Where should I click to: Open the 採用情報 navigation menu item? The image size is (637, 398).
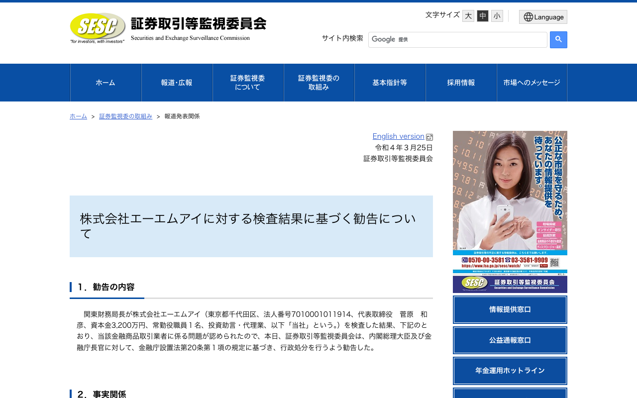[x=461, y=83]
